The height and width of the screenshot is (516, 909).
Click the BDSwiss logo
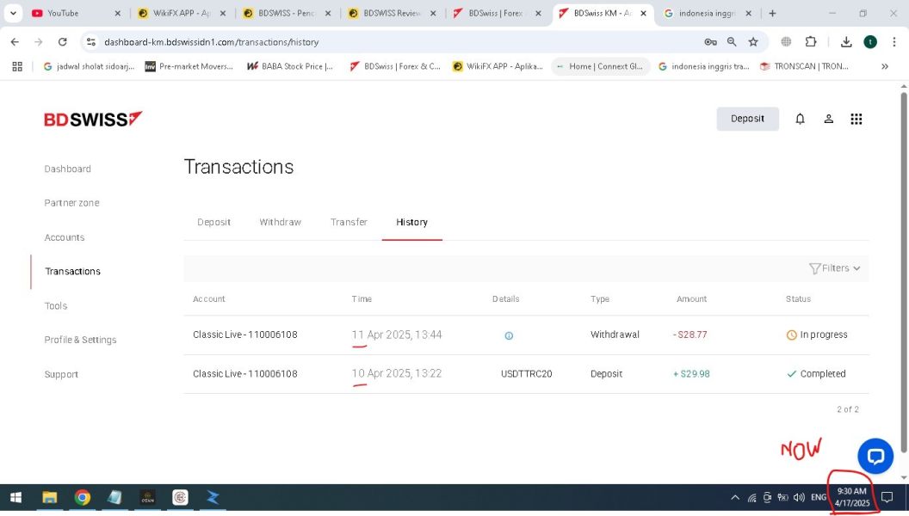coord(93,119)
